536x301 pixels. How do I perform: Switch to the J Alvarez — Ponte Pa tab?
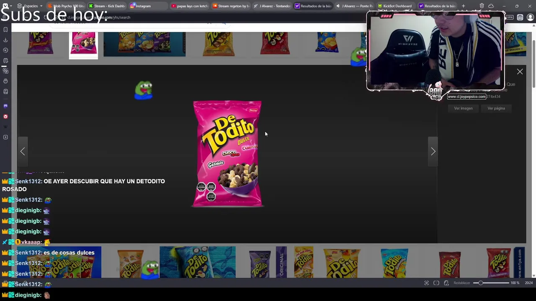354,6
